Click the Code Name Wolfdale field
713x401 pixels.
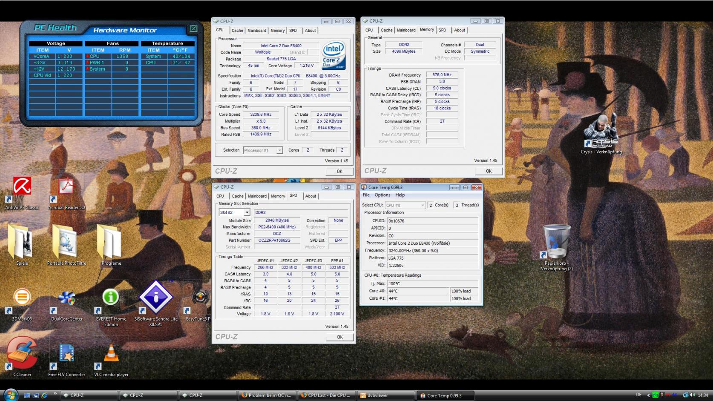click(263, 52)
